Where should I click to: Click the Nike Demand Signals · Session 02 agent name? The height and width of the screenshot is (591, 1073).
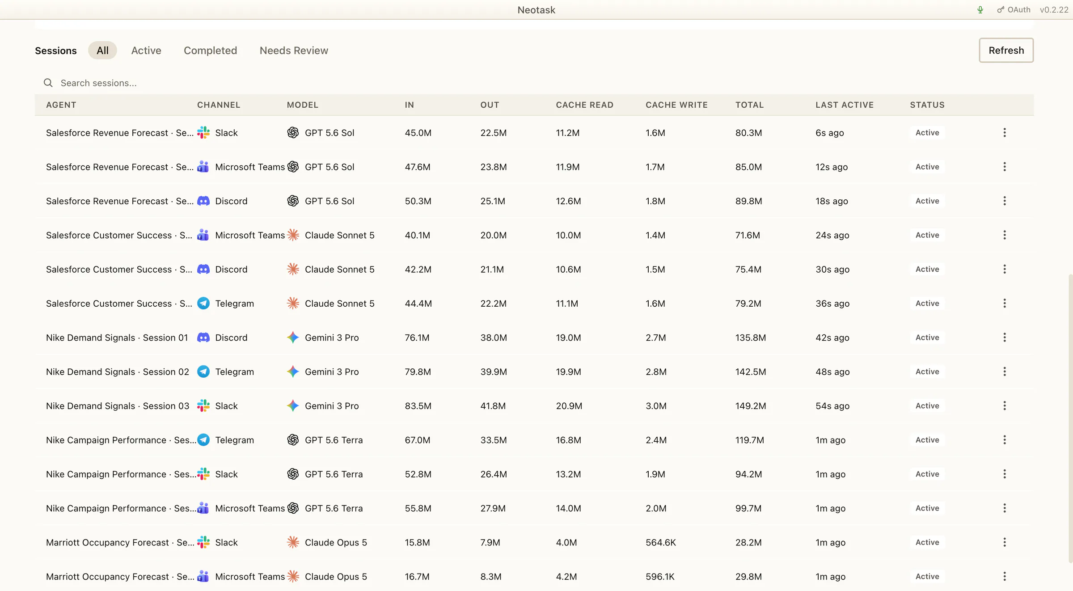pyautogui.click(x=118, y=372)
